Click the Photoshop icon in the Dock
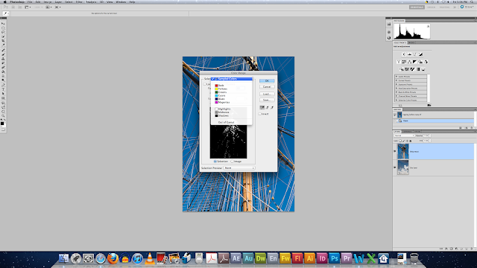Viewport: 477px width, 268px height. tap(334, 258)
